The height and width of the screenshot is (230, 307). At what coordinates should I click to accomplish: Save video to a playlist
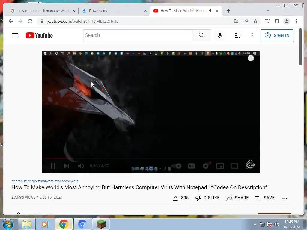265,198
